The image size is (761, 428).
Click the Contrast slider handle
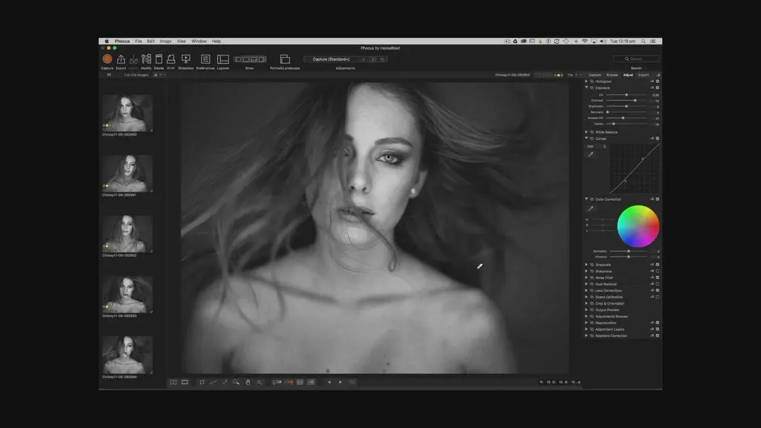(635, 100)
